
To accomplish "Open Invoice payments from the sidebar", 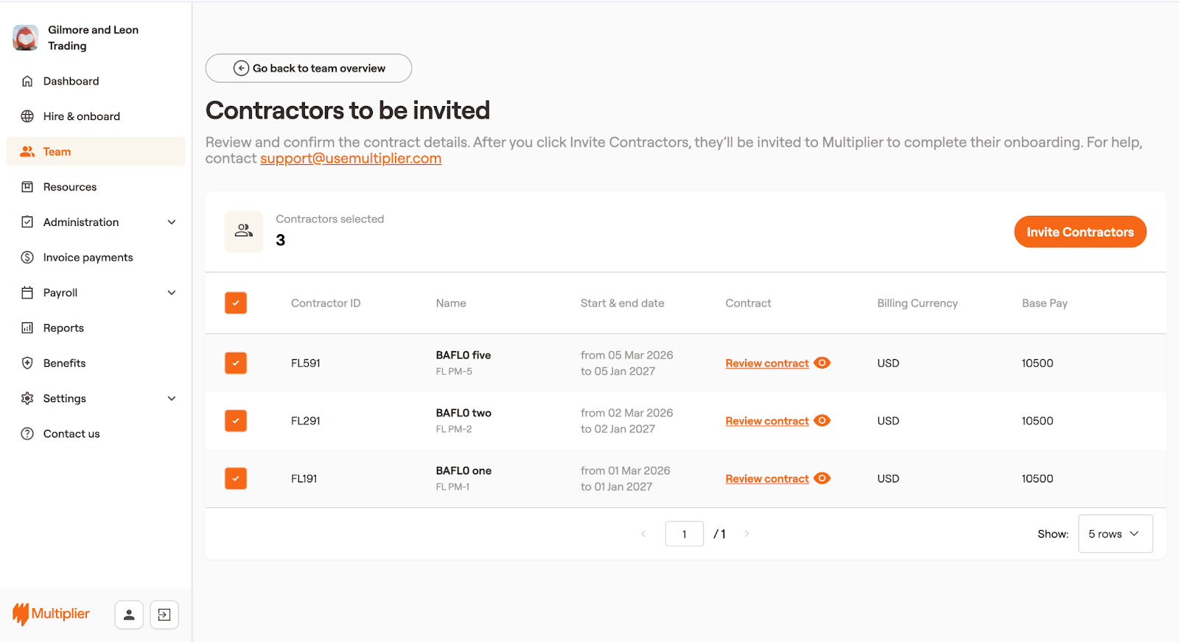I will coord(88,258).
